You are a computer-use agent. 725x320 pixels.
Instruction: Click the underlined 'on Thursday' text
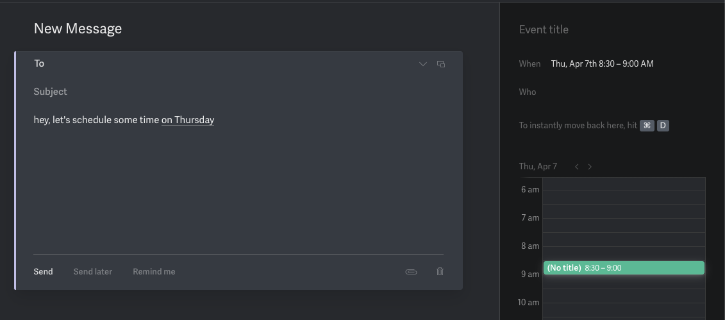tap(188, 120)
